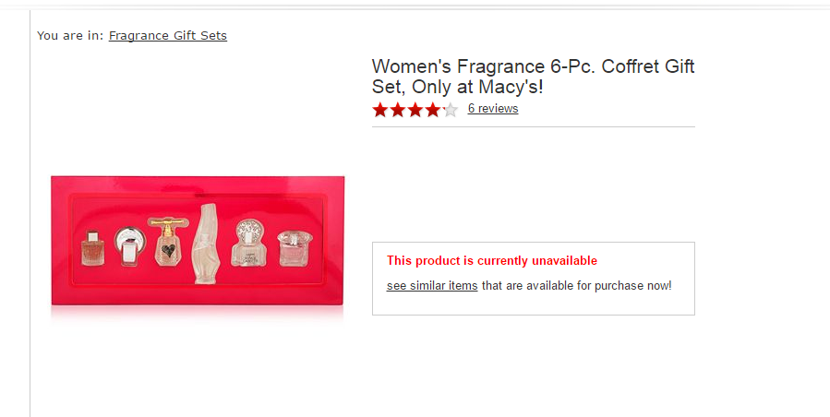Follow the 'see similar items' link
The image size is (830, 417).
click(432, 286)
